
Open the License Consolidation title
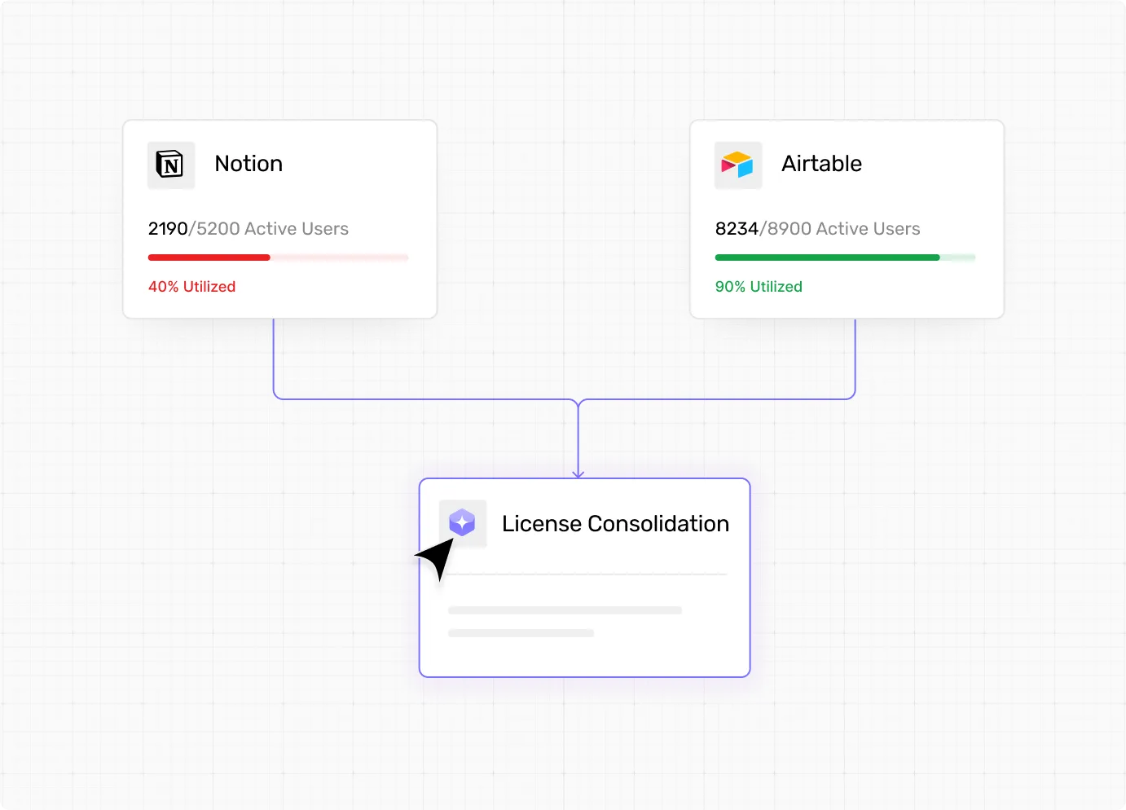(615, 524)
